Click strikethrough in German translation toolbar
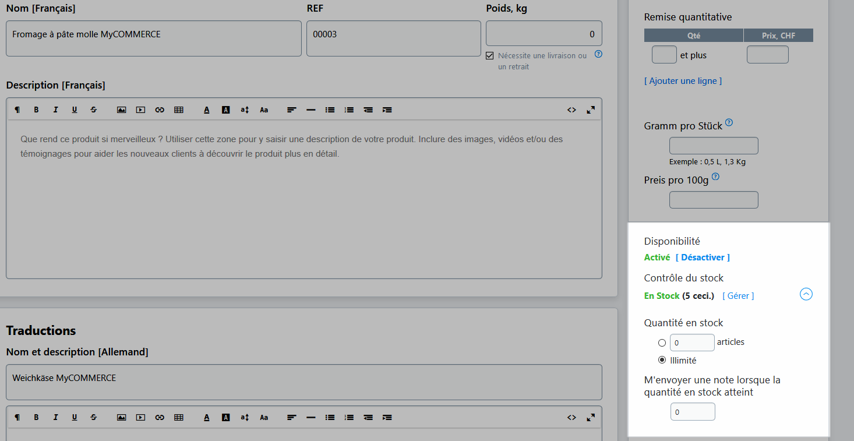854x441 pixels. pyautogui.click(x=94, y=417)
